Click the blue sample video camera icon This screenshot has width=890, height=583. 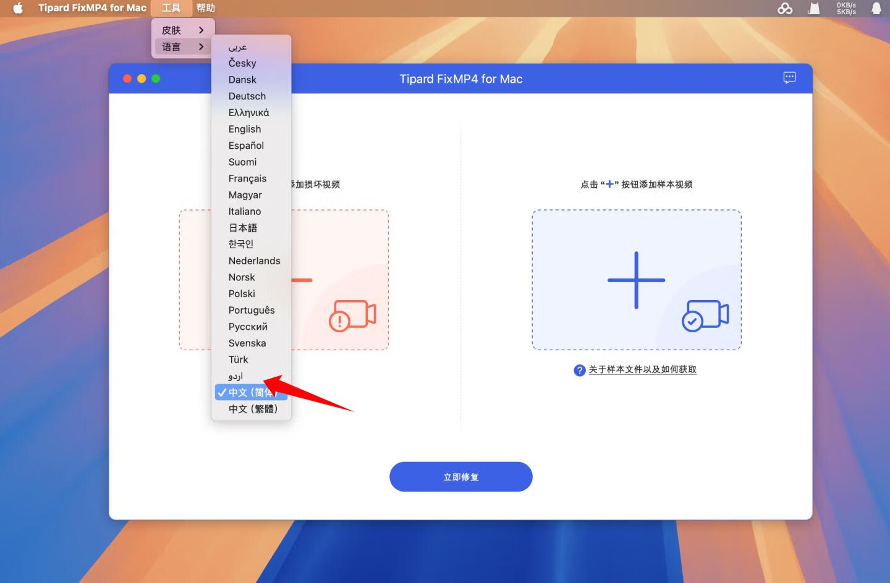pos(705,316)
